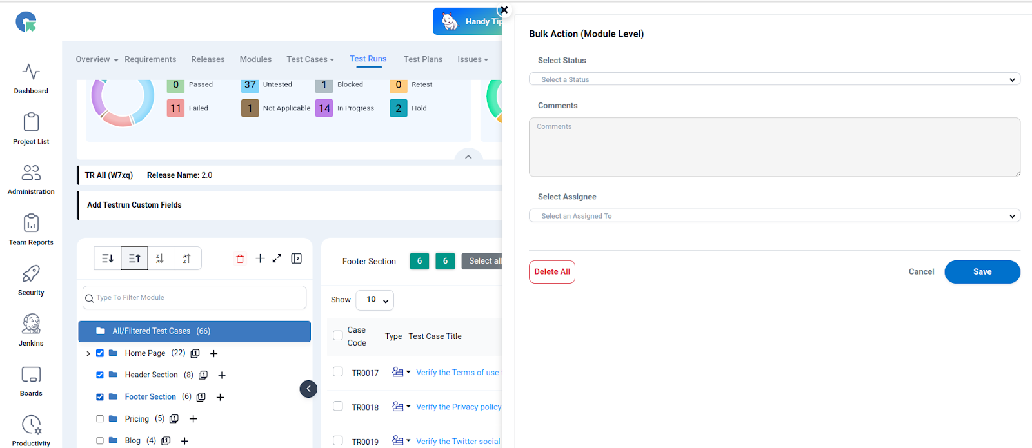Click the plus icon next to Pricing

click(193, 419)
